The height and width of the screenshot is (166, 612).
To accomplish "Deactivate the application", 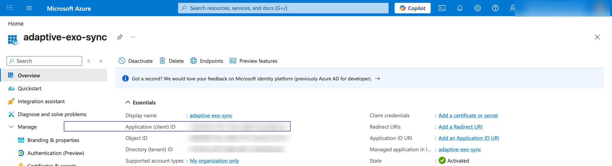I will [x=135, y=61].
